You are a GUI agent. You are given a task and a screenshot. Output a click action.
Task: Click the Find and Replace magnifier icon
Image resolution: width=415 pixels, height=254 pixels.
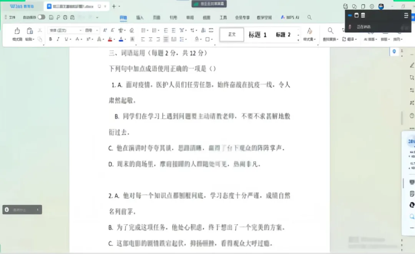pyautogui.click(x=330, y=31)
